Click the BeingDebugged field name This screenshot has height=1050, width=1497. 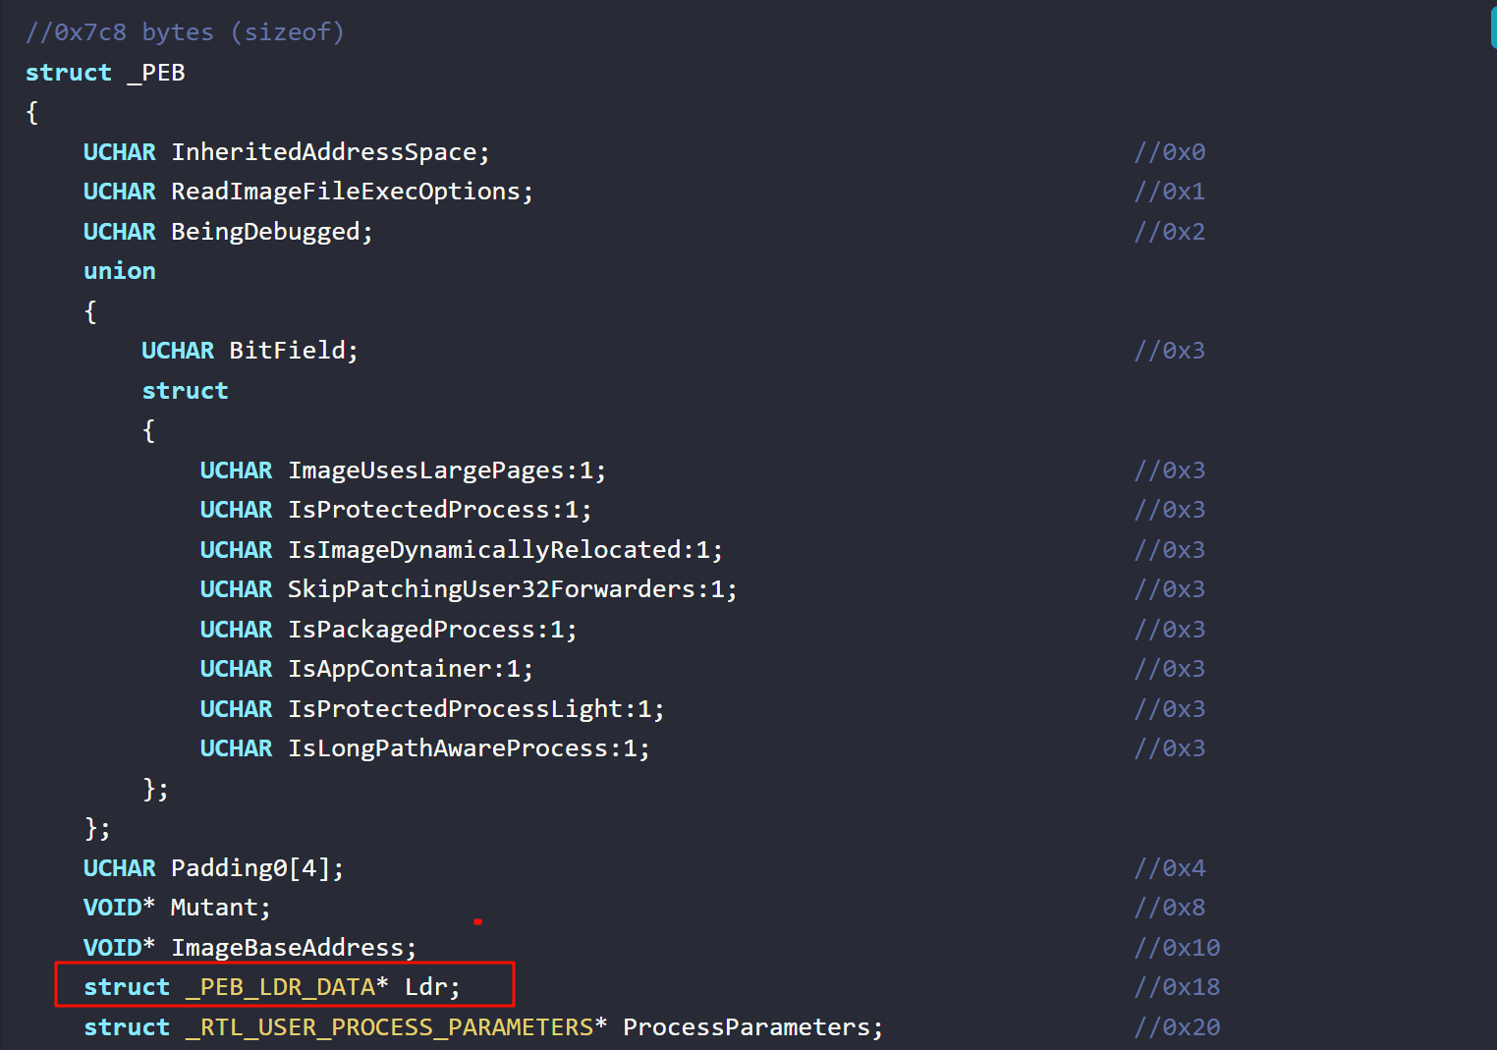(266, 232)
